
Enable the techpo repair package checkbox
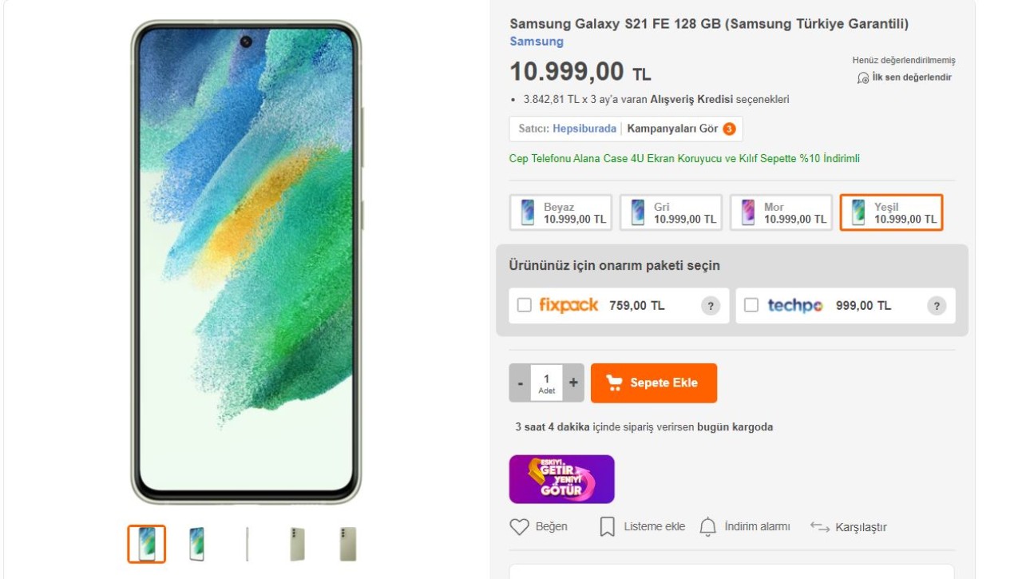[x=751, y=305]
